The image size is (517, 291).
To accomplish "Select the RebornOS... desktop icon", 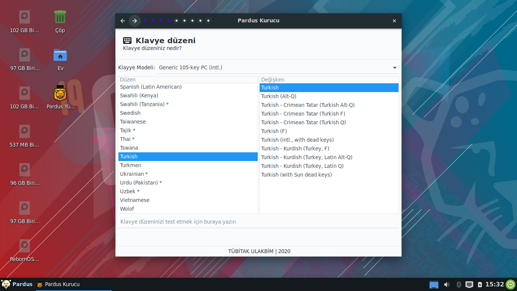I will pyautogui.click(x=25, y=251).
